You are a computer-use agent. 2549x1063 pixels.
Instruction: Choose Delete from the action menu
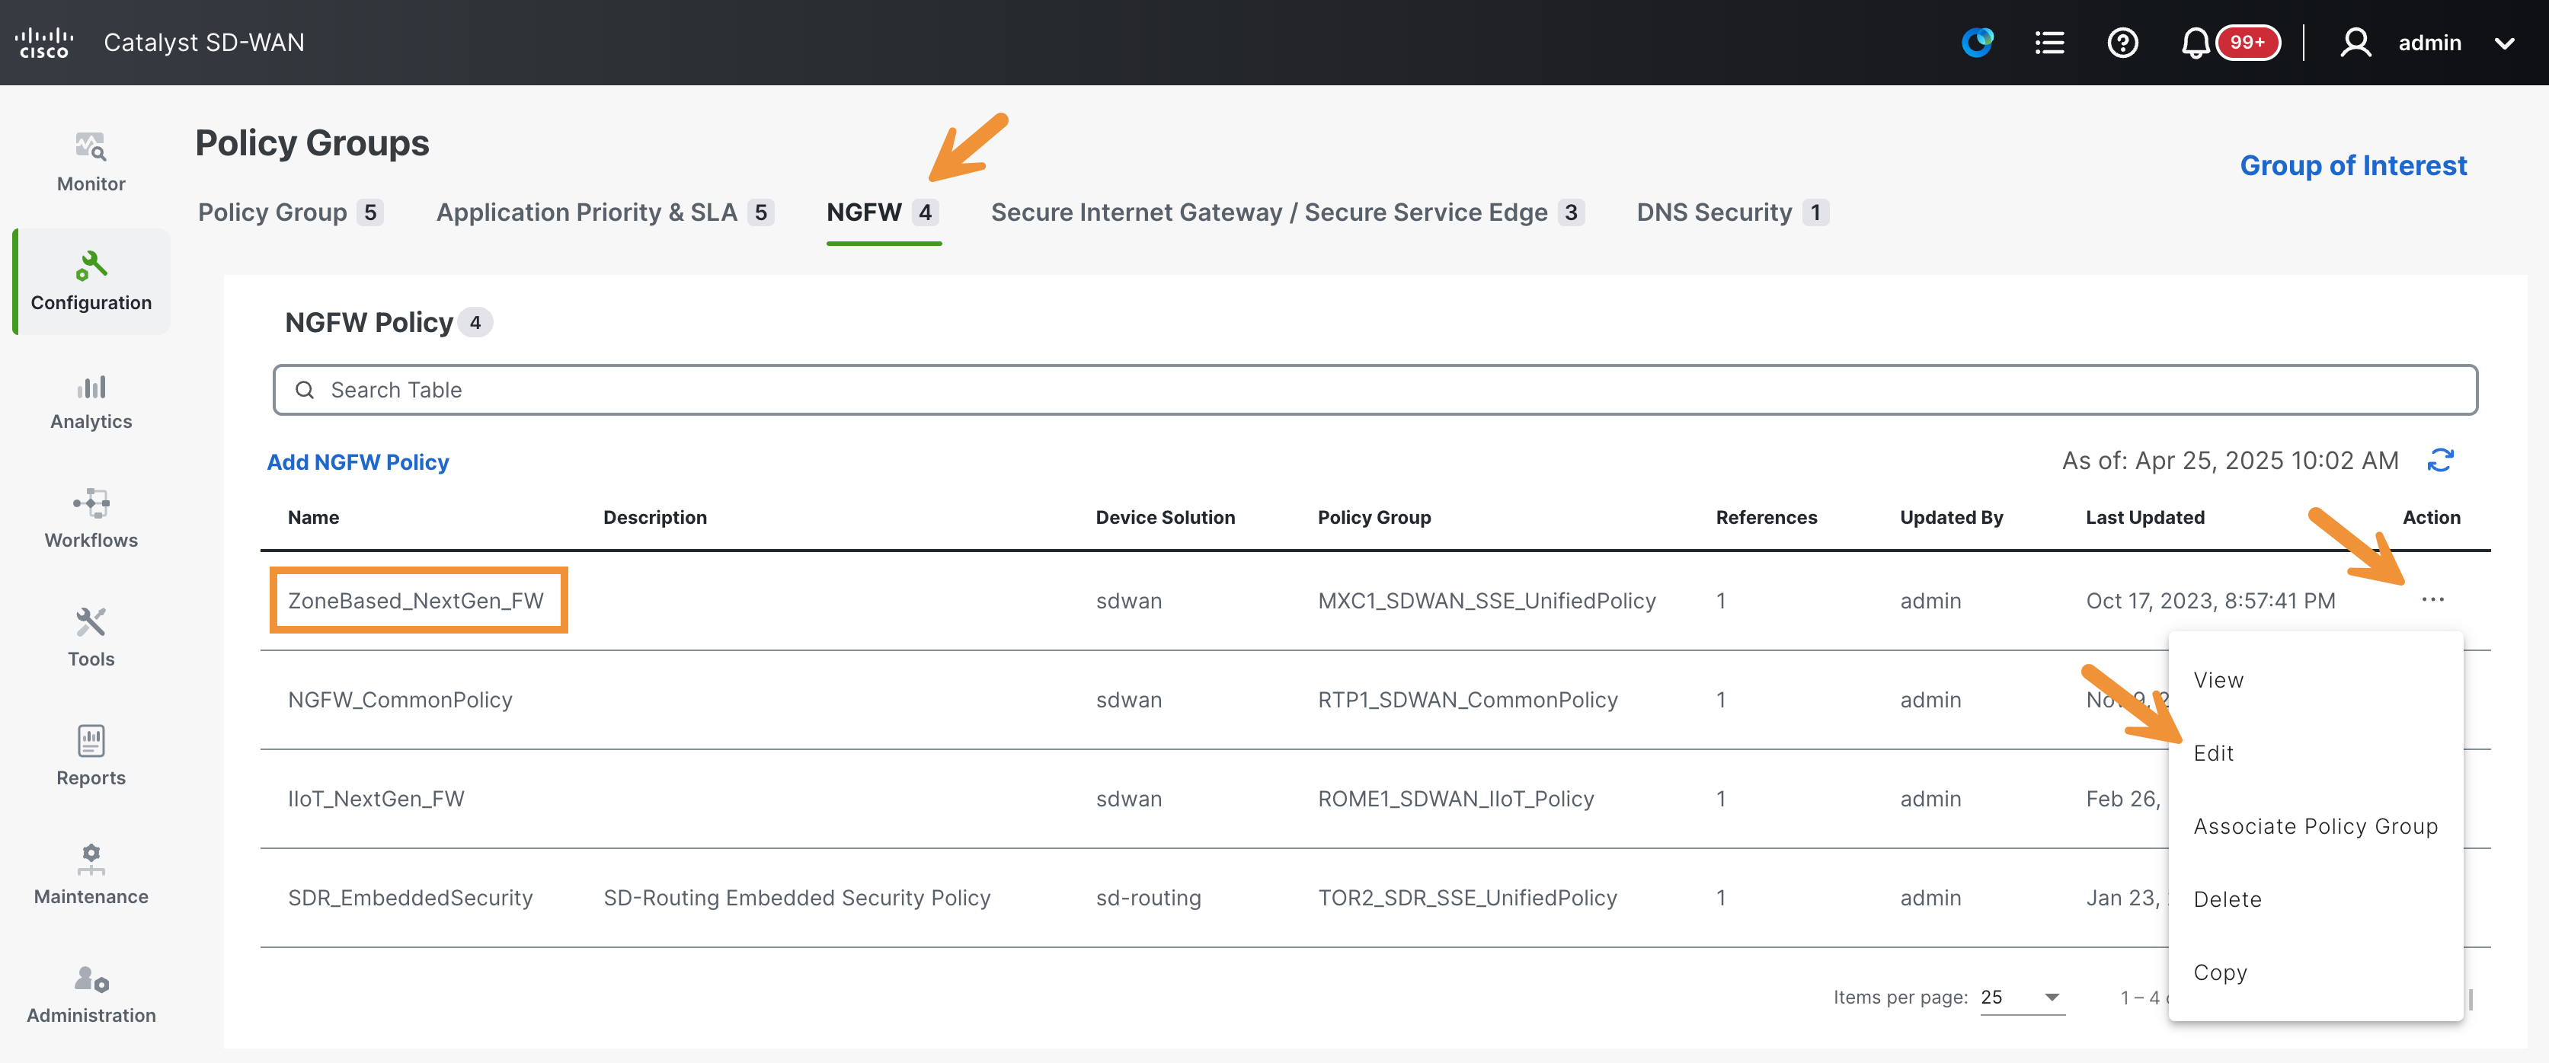(x=2228, y=900)
